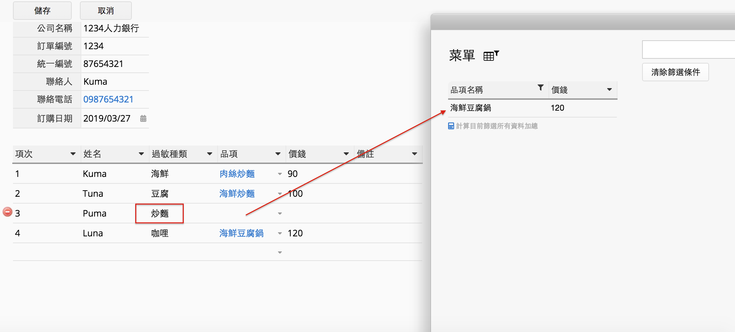Click the red delete row icon
Image resolution: width=735 pixels, height=332 pixels.
(7, 212)
